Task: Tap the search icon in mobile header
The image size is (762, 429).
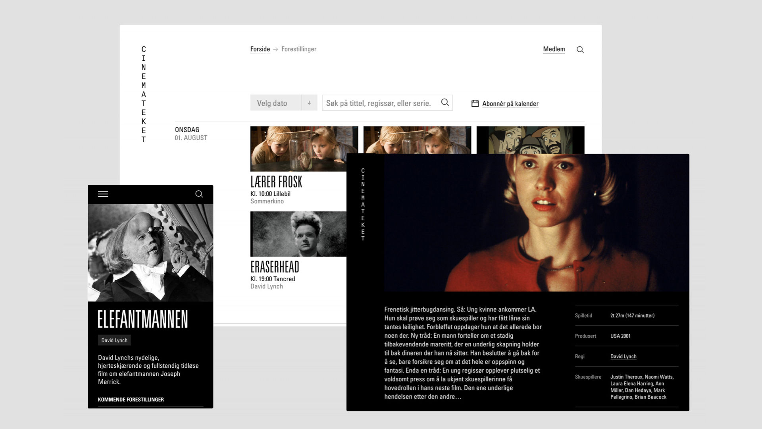Action: pos(199,194)
